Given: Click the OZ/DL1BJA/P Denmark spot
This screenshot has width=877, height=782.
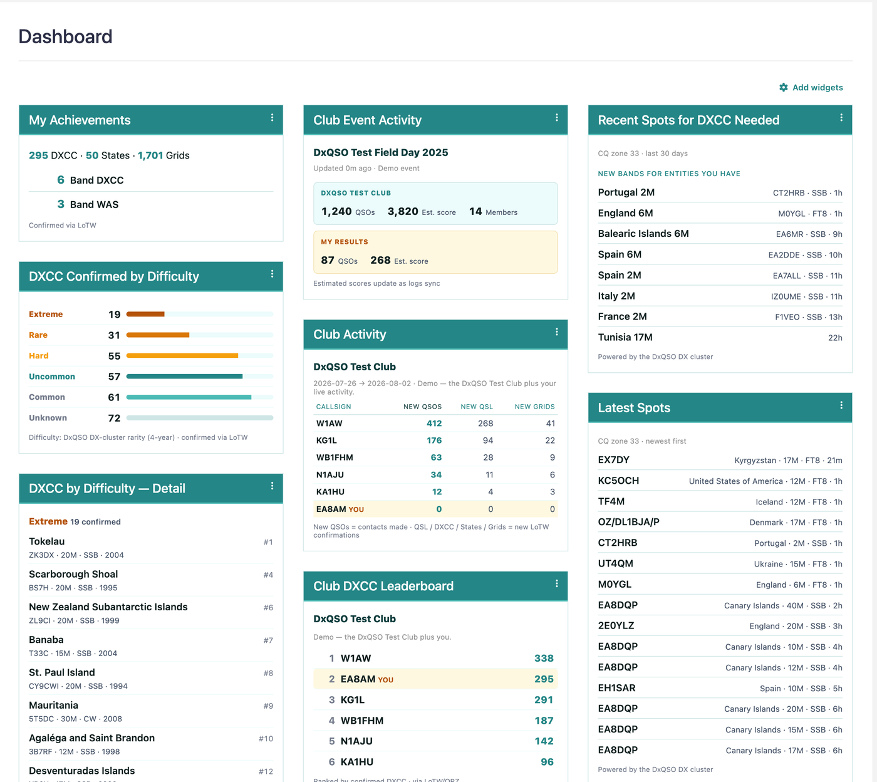Looking at the screenshot, I should [720, 522].
